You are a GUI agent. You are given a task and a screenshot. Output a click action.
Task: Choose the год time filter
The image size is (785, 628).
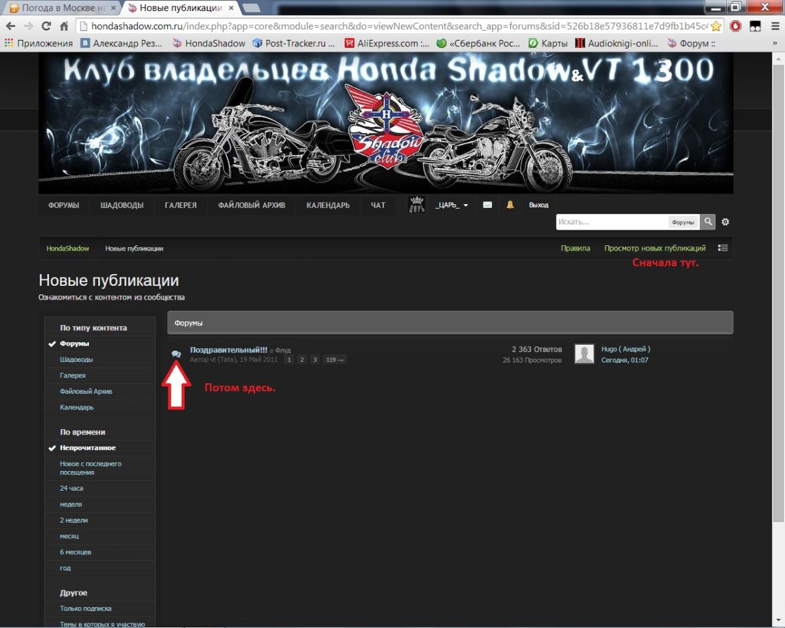click(x=65, y=568)
